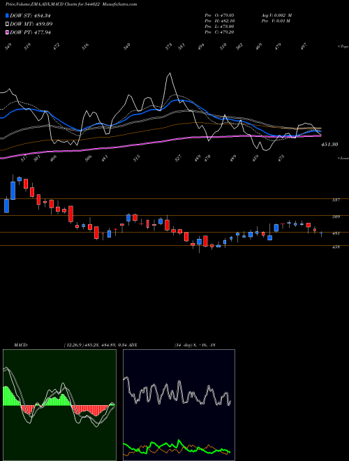The image size is (349, 461).
Task: Click the ADX '(14 day) 8, +16, -18' values
Action: tap(195, 345)
